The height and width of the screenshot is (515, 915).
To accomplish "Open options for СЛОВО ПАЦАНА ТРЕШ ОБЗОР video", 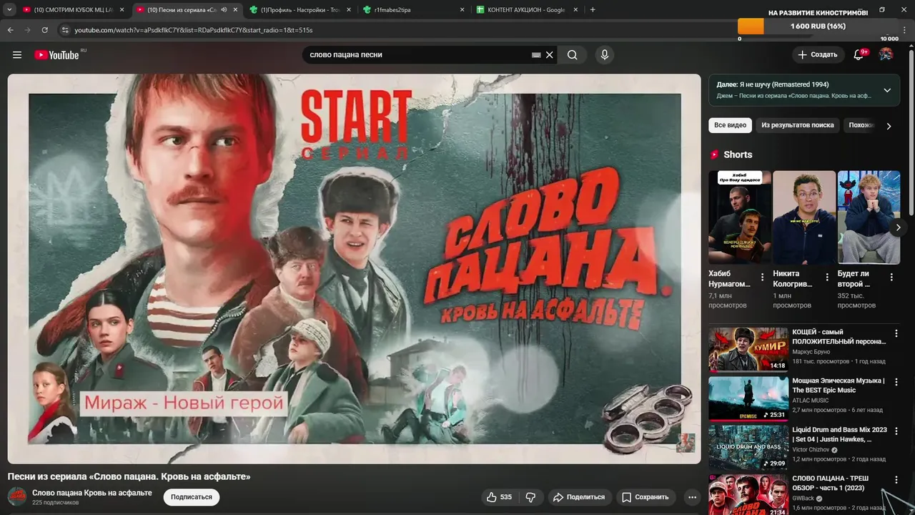I will click(896, 480).
